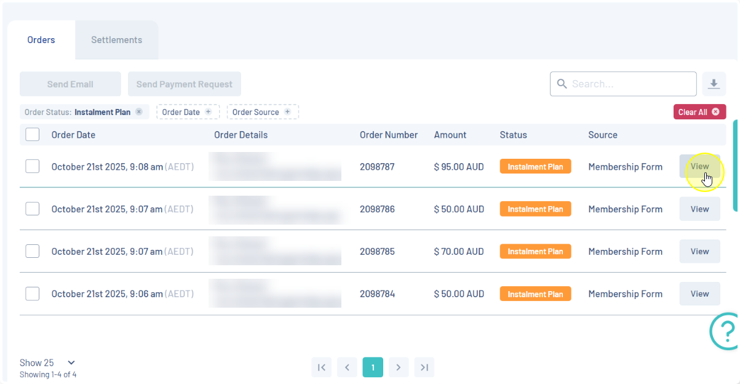Tick checkbox for order 2098784

33,294
